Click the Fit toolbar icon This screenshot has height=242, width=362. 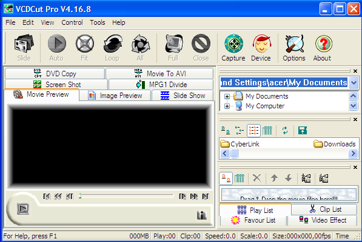84,48
